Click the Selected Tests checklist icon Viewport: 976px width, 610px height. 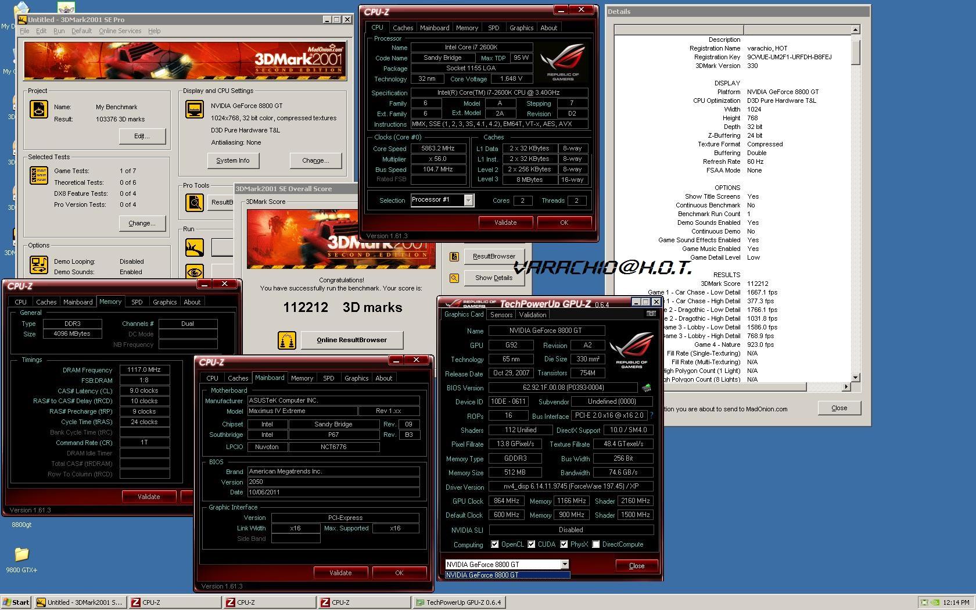(39, 175)
